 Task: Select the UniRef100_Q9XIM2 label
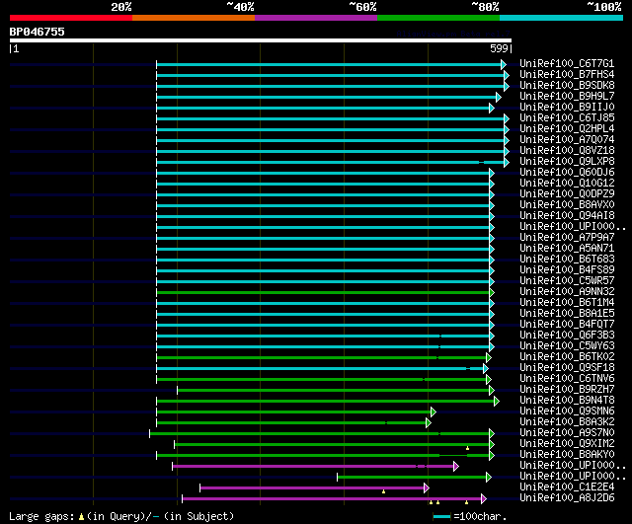567,444
